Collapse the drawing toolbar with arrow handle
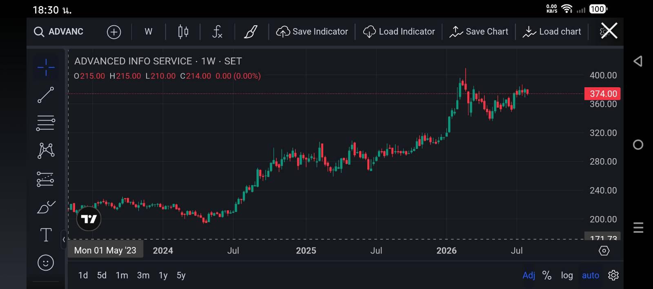This screenshot has width=653, height=289. click(x=64, y=240)
